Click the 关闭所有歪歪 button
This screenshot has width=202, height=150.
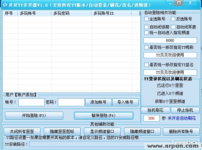click(22, 132)
